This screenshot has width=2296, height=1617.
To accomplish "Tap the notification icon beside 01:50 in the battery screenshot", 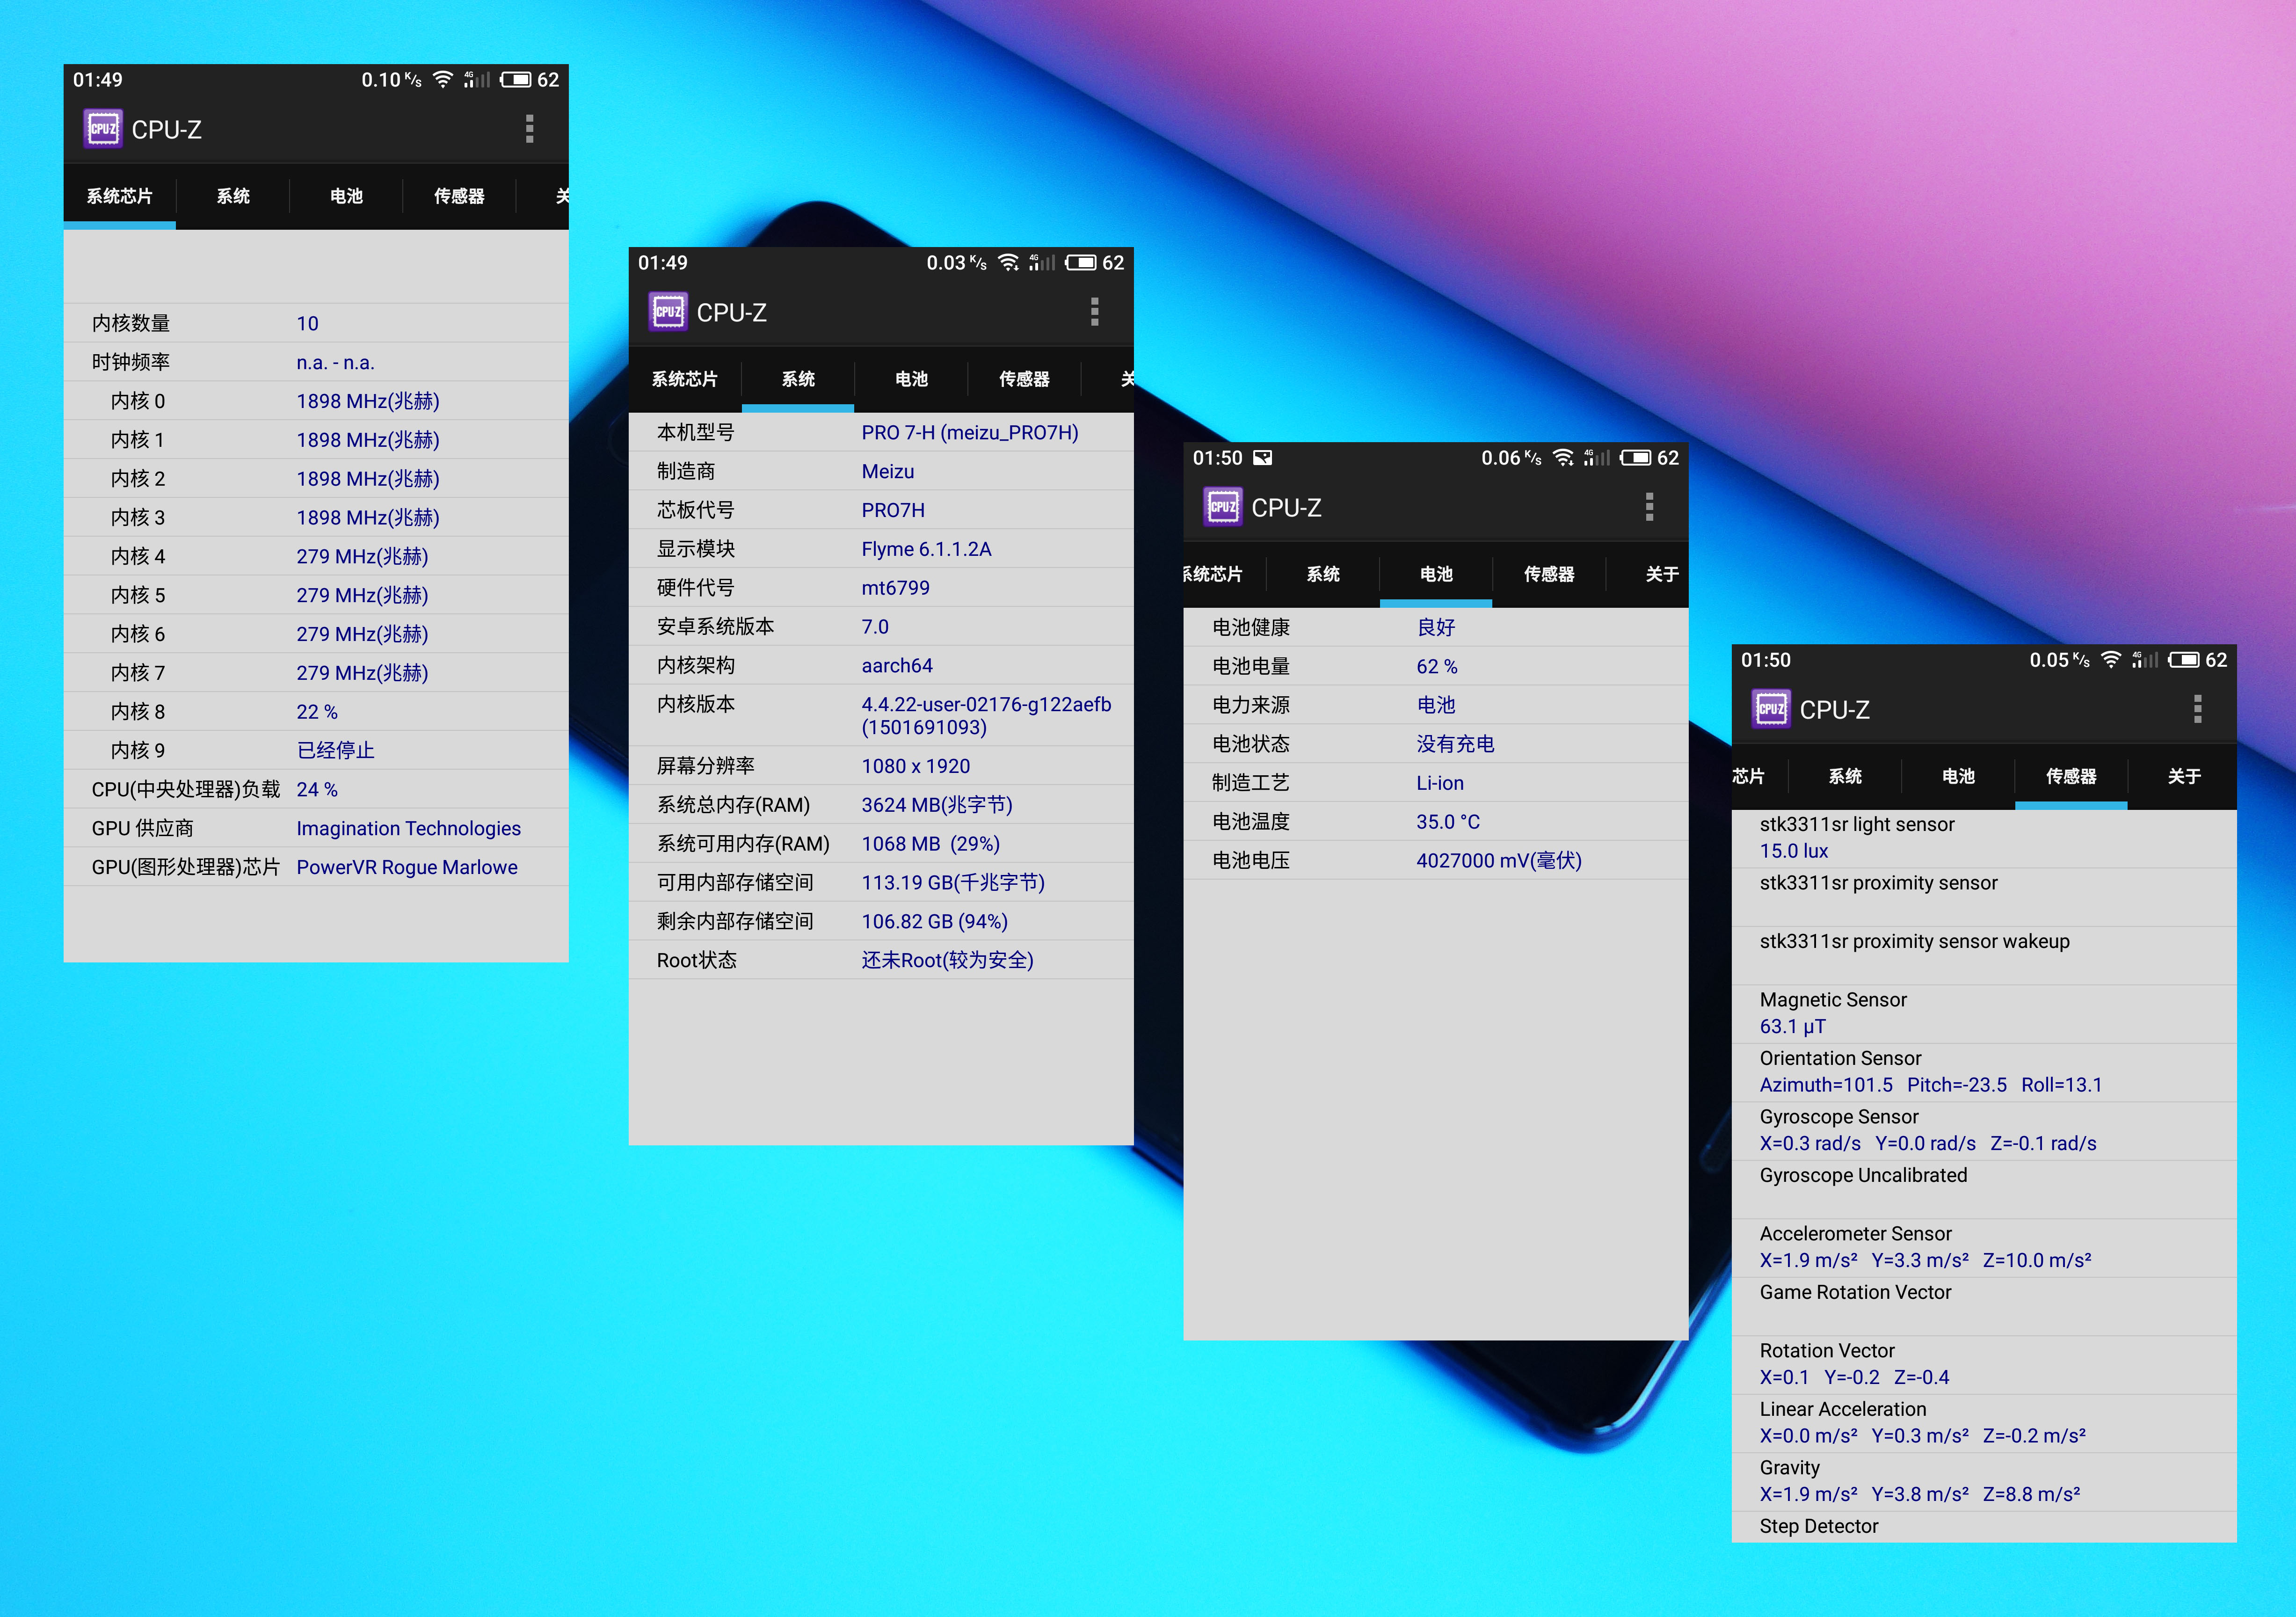I will point(1263,458).
